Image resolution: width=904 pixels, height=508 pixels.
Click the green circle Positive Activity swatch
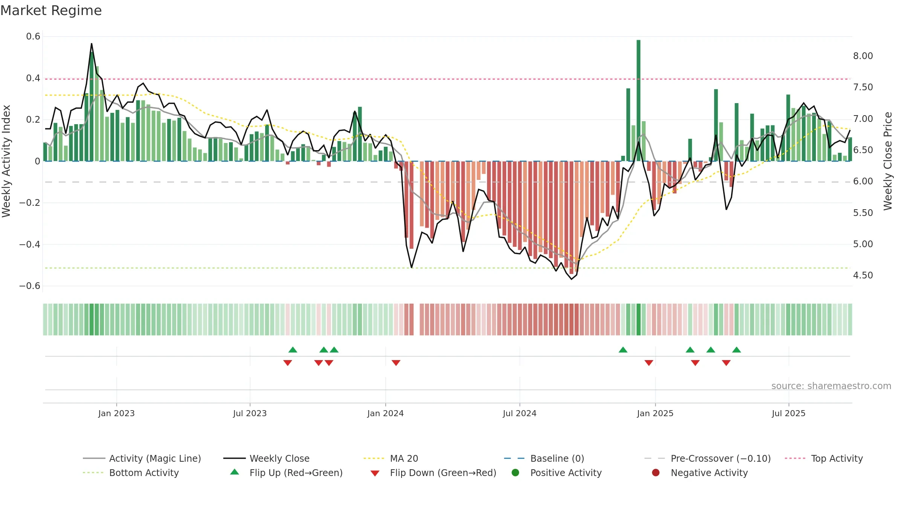[x=515, y=473]
